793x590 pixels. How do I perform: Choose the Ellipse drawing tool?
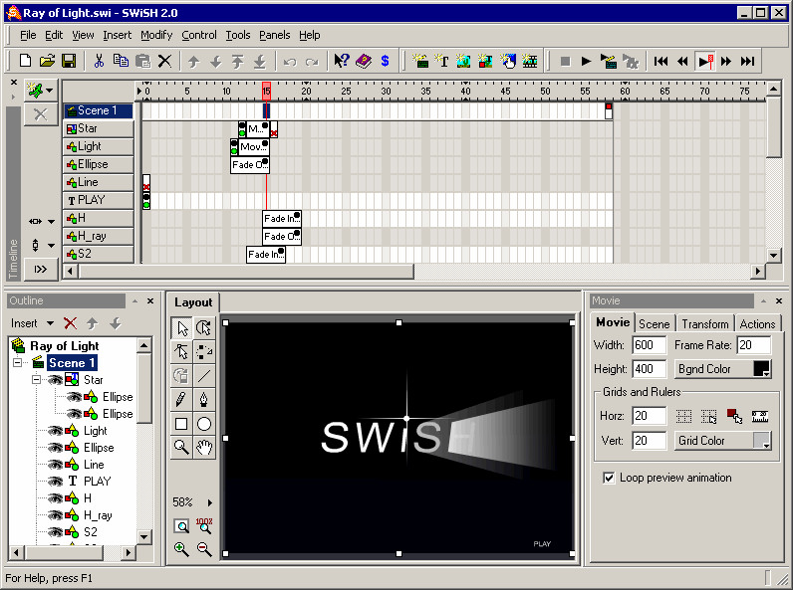[204, 424]
